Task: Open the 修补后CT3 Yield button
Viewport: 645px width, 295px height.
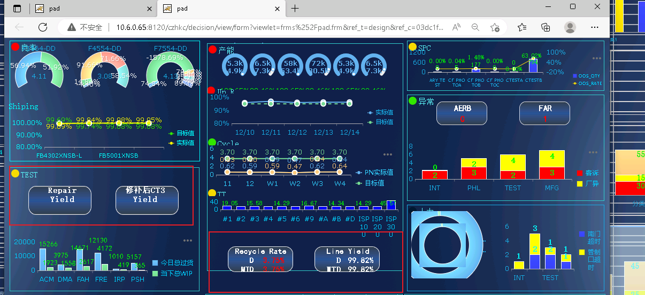Action: point(147,200)
